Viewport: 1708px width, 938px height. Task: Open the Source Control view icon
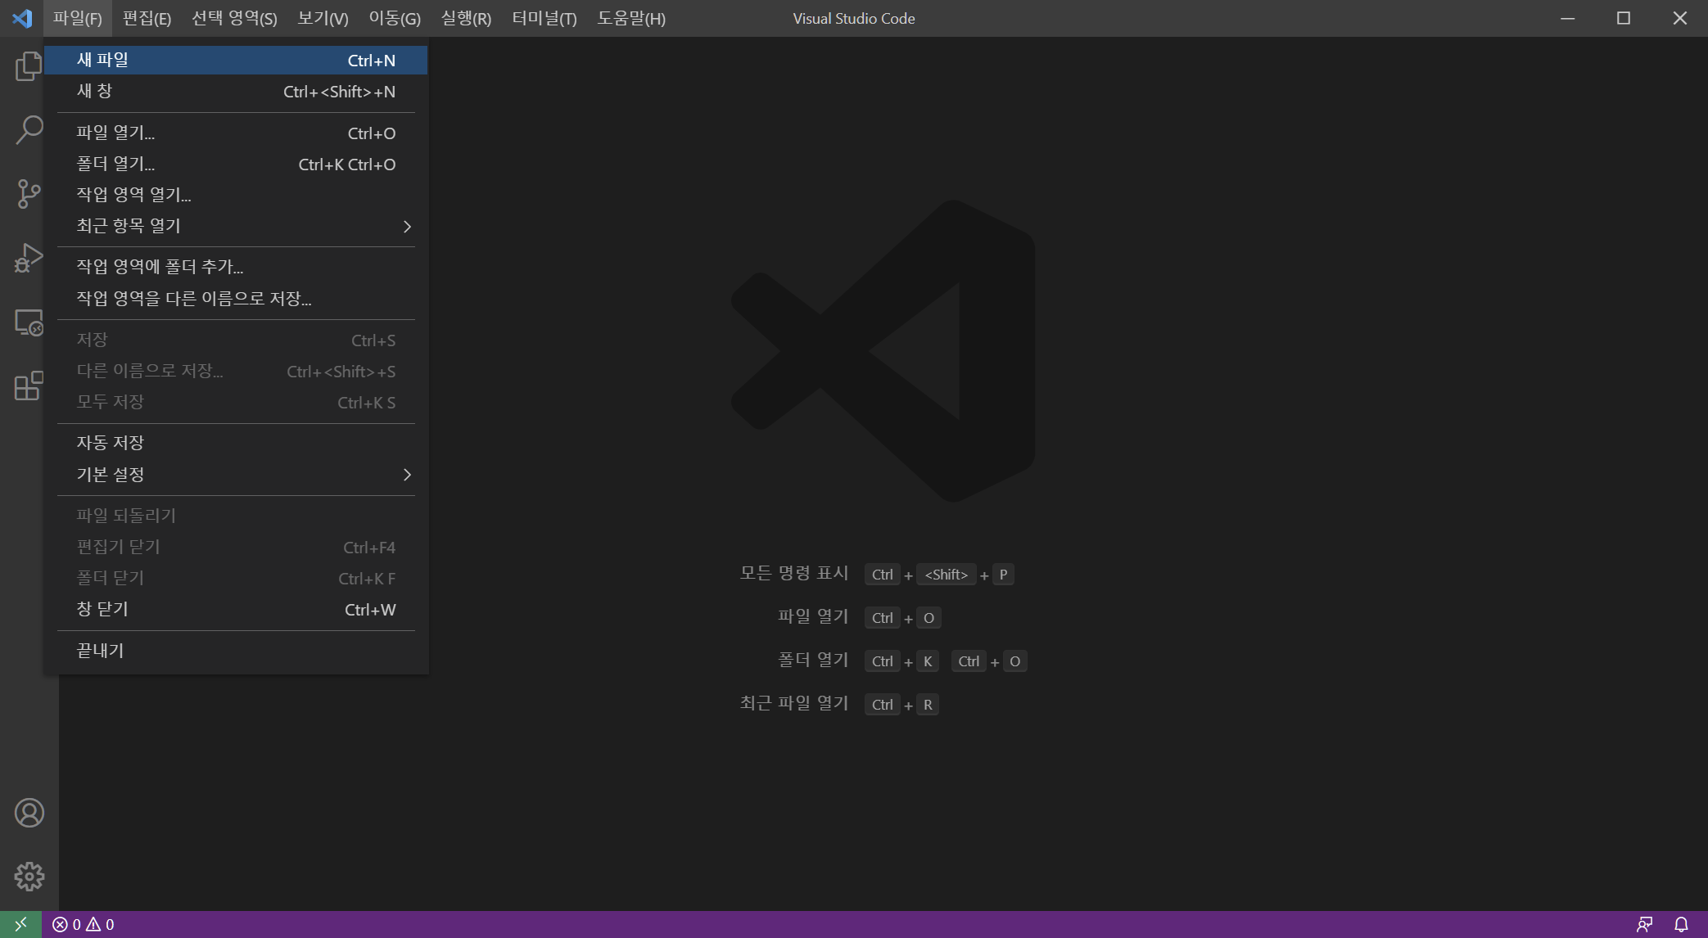(29, 194)
